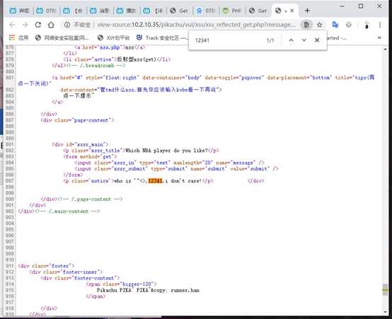This screenshot has width=392, height=319.
Task: Go forward with the browser forward arrow
Action: (25, 25)
